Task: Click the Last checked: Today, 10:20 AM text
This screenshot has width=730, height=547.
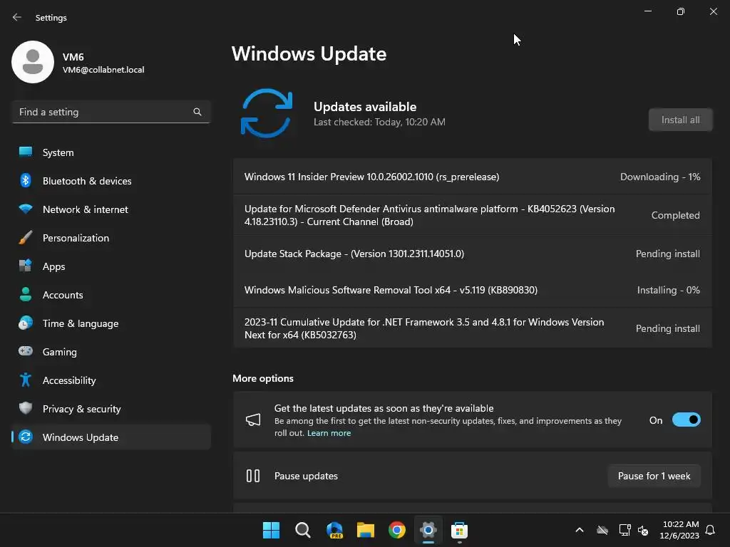Action: click(379, 122)
